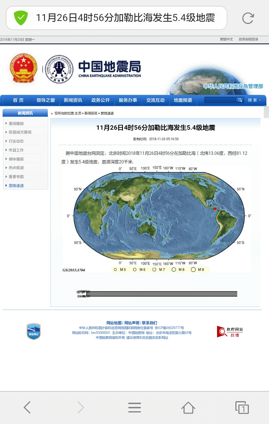The width and height of the screenshot is (269, 424).
Task: Click the national emblem logo
Action: coord(23,68)
